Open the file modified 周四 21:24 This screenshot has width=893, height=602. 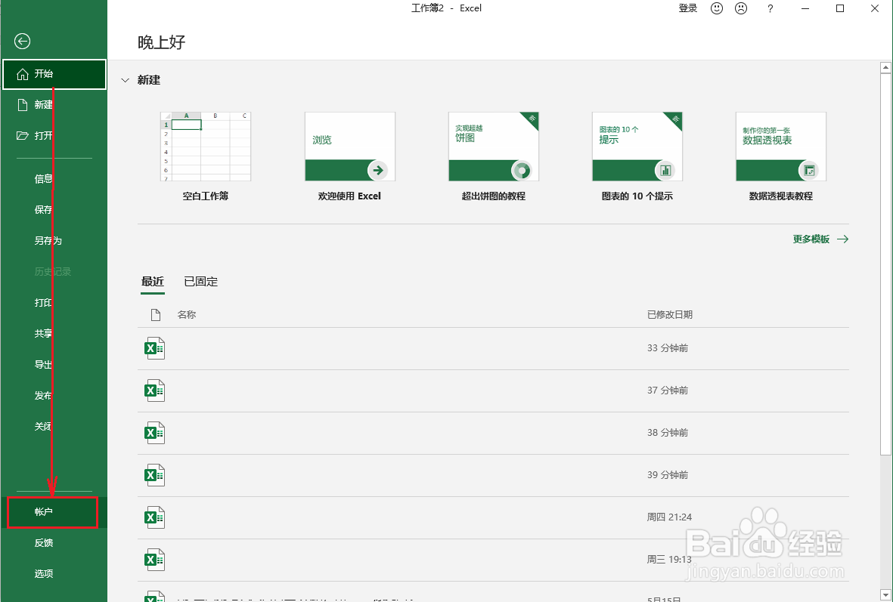(x=493, y=518)
